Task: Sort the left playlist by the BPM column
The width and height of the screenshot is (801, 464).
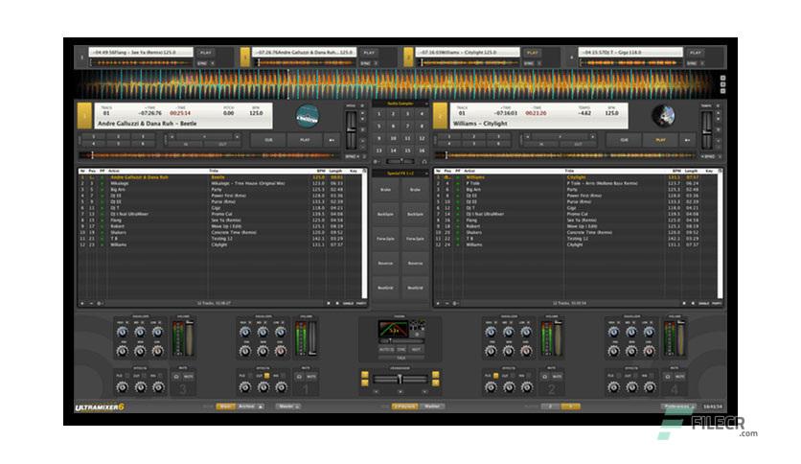Action: (319, 172)
